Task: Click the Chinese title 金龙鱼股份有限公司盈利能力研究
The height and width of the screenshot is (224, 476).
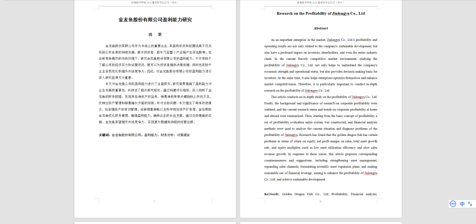Action: click(155, 19)
